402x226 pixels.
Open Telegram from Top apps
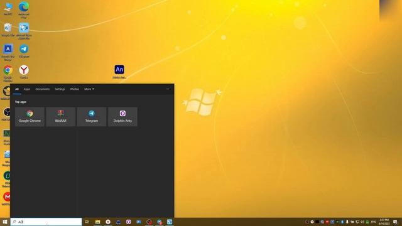pyautogui.click(x=92, y=117)
